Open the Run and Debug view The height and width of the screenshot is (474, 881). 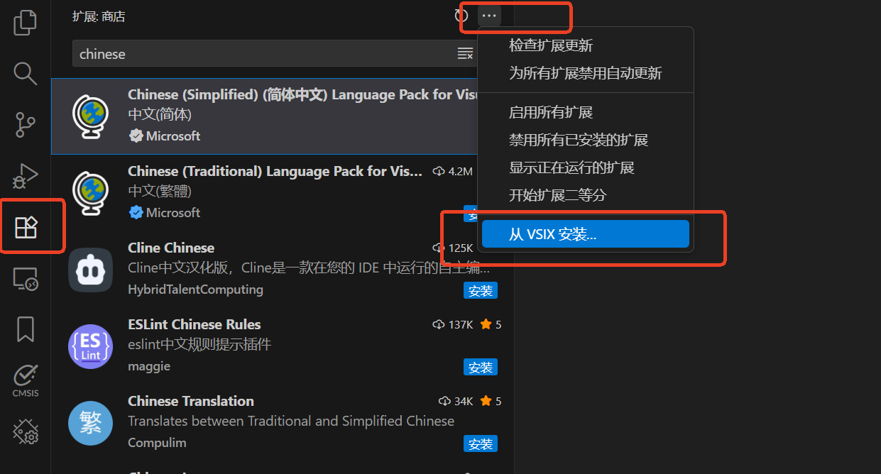click(x=26, y=175)
